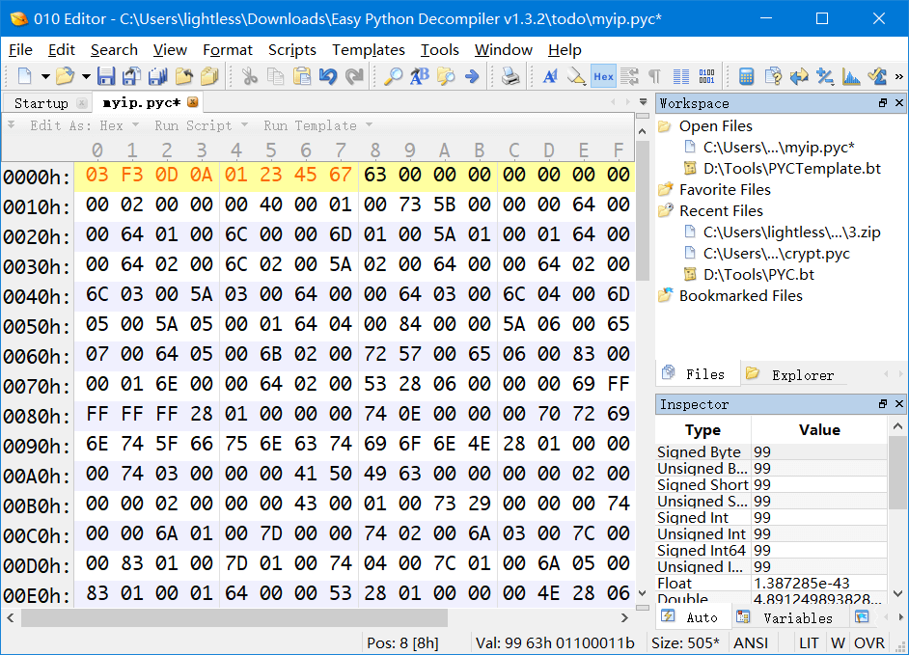
Task: Toggle the word wrap toolbar icon
Action: (x=629, y=76)
